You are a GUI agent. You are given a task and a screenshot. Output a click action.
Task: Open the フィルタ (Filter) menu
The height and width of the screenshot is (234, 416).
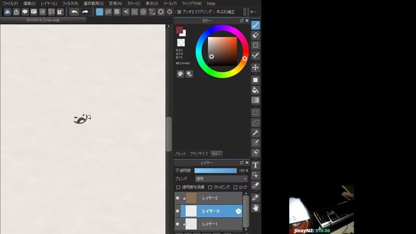pyautogui.click(x=70, y=3)
